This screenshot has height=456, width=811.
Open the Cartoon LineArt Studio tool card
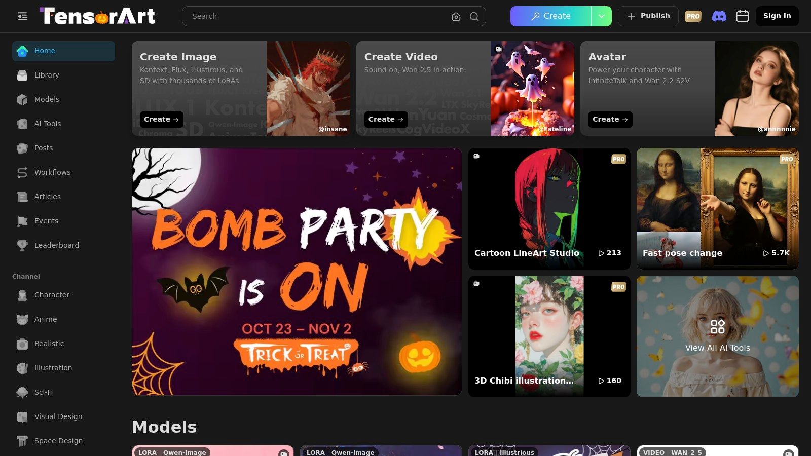click(x=549, y=208)
